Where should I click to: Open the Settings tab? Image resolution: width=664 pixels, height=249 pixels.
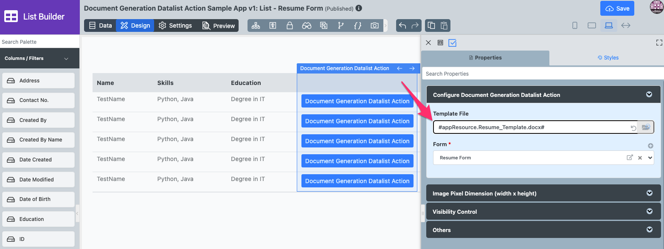pyautogui.click(x=175, y=25)
